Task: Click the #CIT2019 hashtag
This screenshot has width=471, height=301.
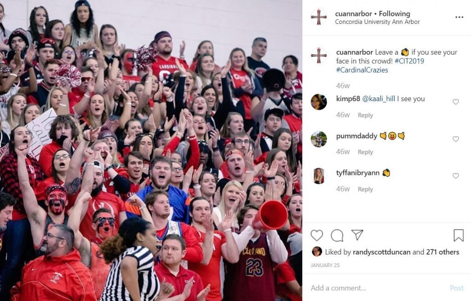Action: [409, 61]
